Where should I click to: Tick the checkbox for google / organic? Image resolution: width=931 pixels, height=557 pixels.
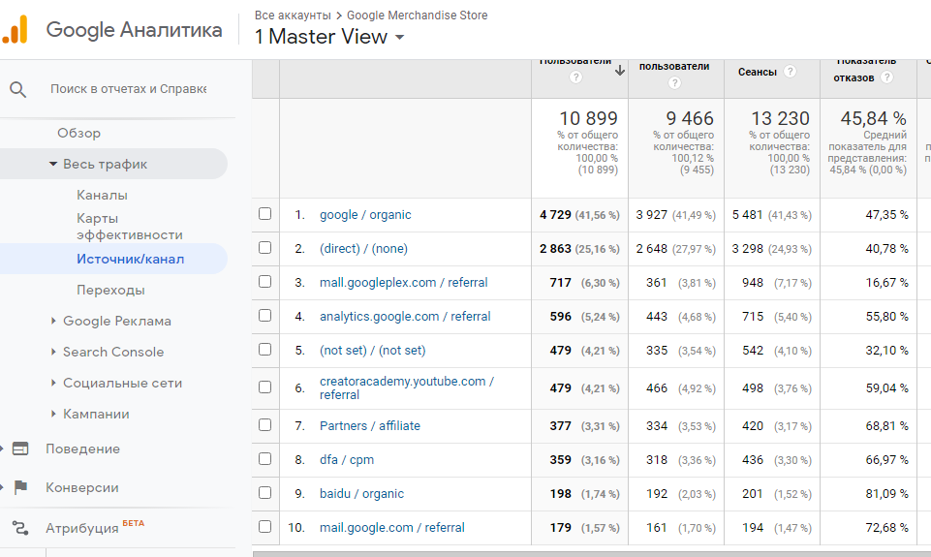(x=264, y=214)
